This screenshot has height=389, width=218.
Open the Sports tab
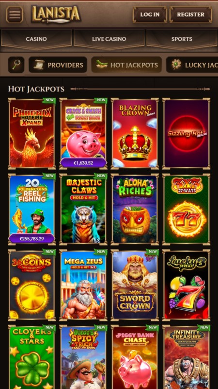click(182, 39)
